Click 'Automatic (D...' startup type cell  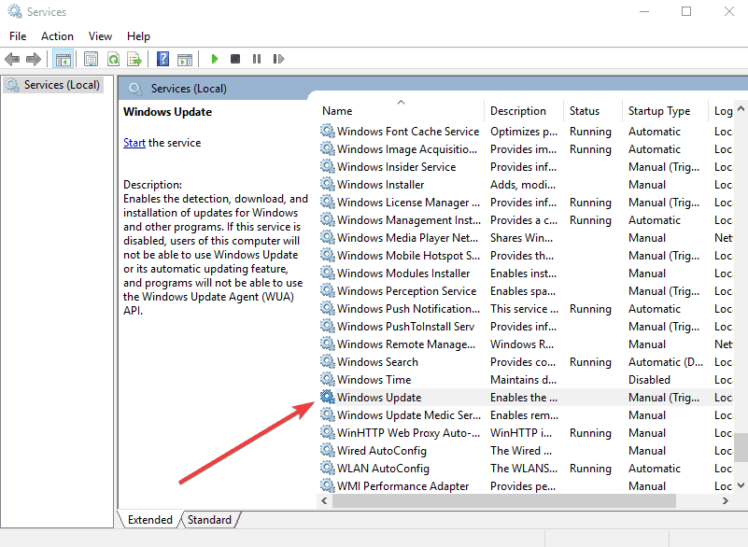click(666, 362)
